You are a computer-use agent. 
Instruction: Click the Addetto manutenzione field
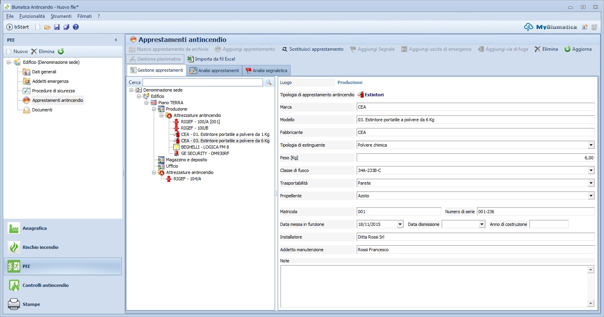[475, 250]
